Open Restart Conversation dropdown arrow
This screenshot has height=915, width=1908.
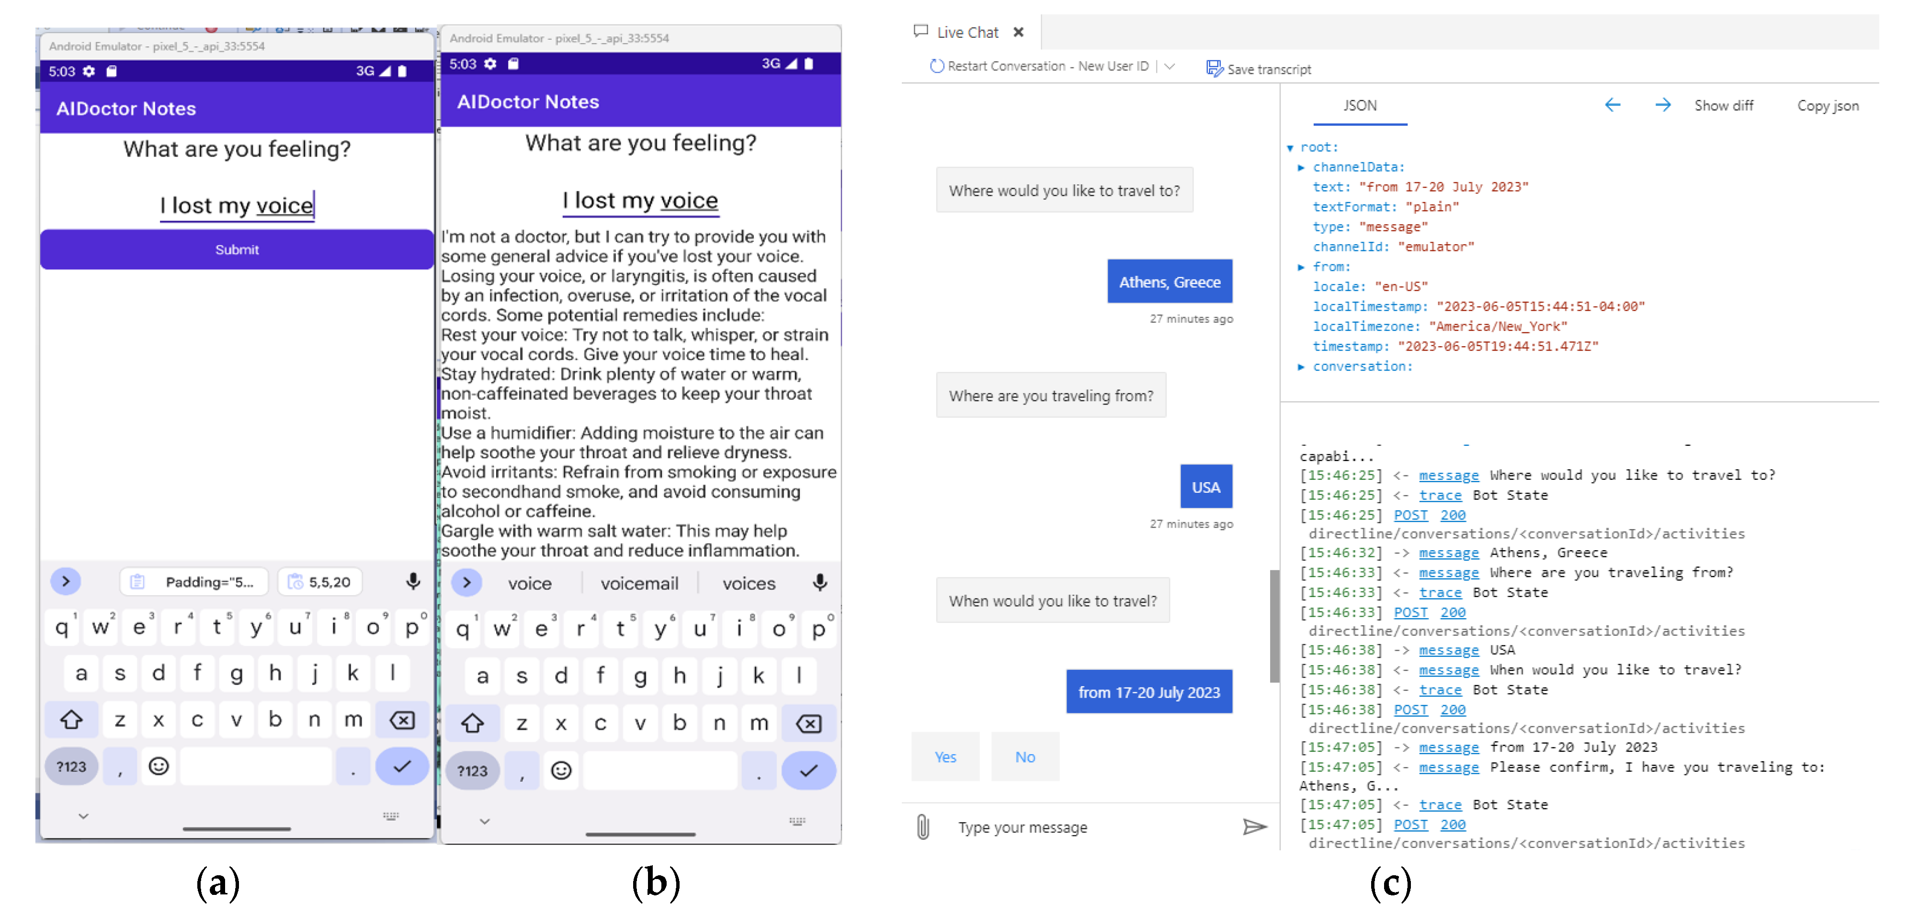pyautogui.click(x=1170, y=66)
